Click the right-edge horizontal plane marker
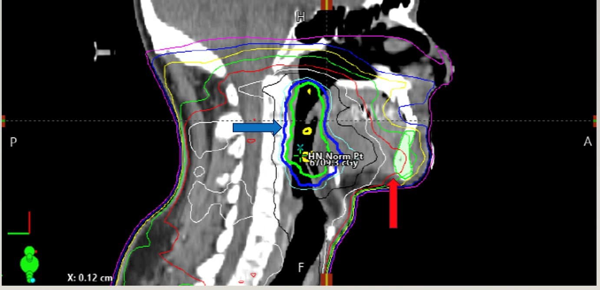 (x=595, y=121)
